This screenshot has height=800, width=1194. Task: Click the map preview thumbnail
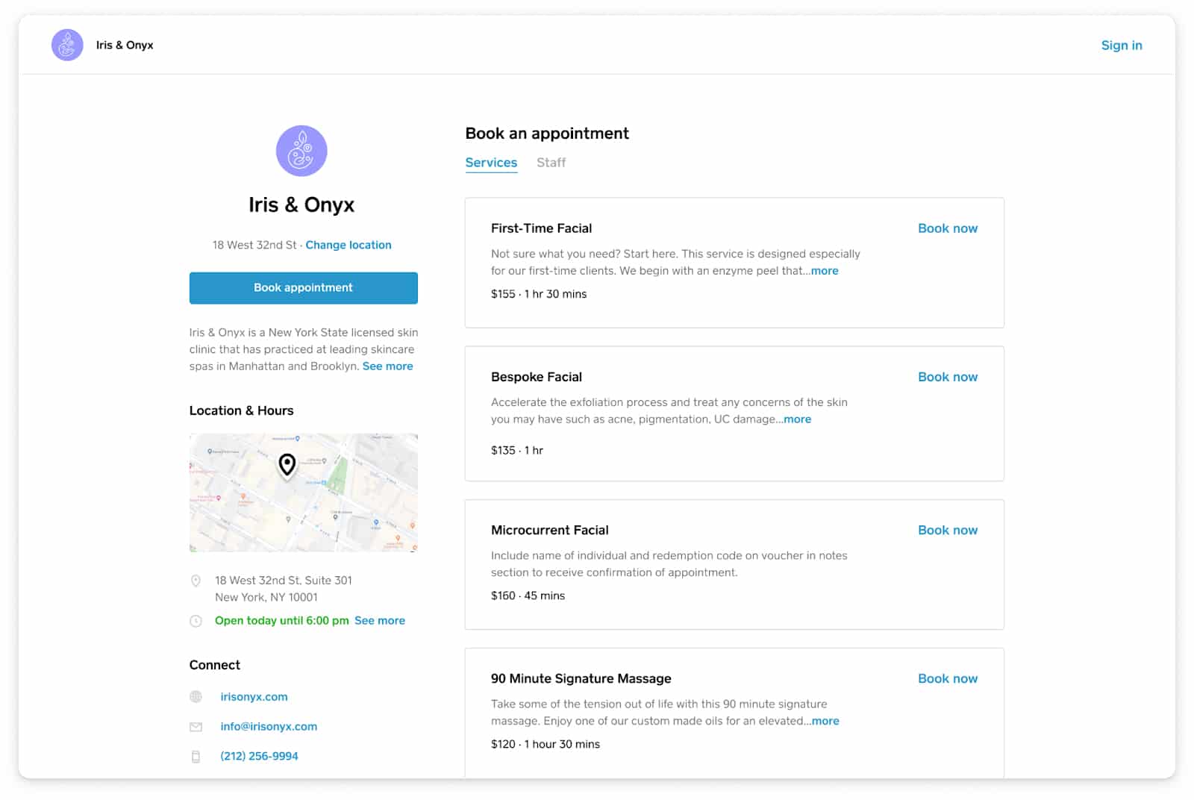pos(303,493)
